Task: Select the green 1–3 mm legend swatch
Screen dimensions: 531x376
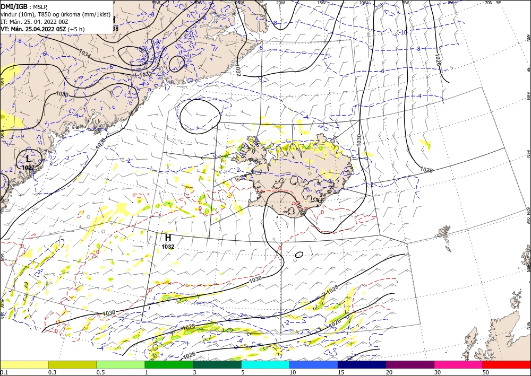Action: (169, 364)
